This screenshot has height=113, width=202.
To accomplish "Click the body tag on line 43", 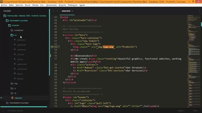I will pos(64,17).
